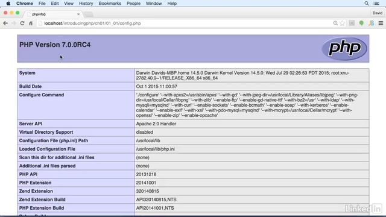Viewport: 386px width, 217px height.
Task: Click the Zend Extension Build label
Action: click(42, 200)
